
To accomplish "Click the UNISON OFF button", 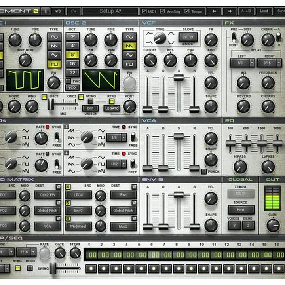I will pyautogui.click(x=90, y=108).
